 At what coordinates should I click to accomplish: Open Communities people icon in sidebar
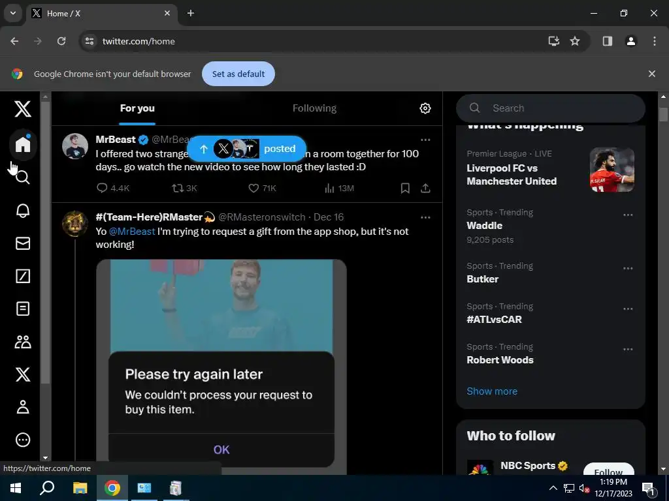(x=23, y=342)
